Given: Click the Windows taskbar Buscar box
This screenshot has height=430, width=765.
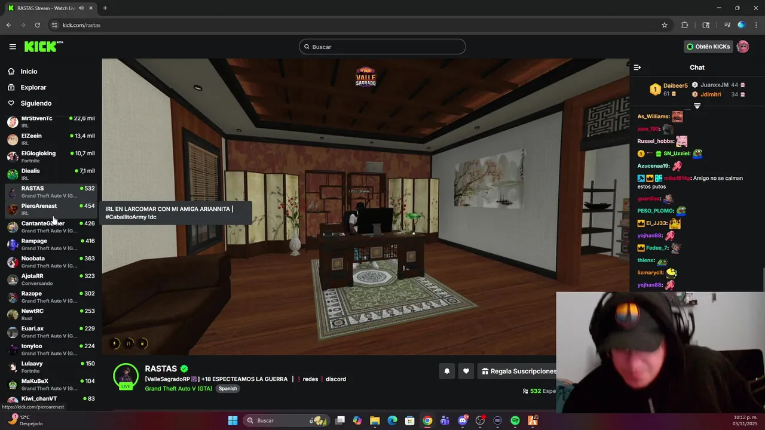Looking at the screenshot, I should 286,420.
